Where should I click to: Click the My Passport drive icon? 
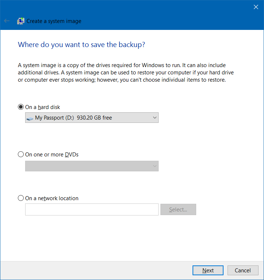pyautogui.click(x=30, y=118)
